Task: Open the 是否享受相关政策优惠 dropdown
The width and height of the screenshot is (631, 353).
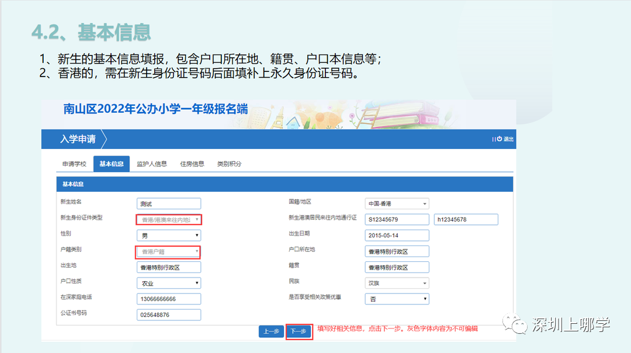Action: tap(397, 299)
